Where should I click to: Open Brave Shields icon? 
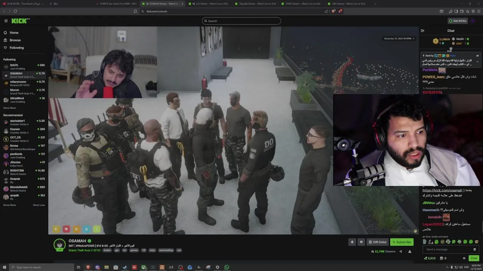334,11
